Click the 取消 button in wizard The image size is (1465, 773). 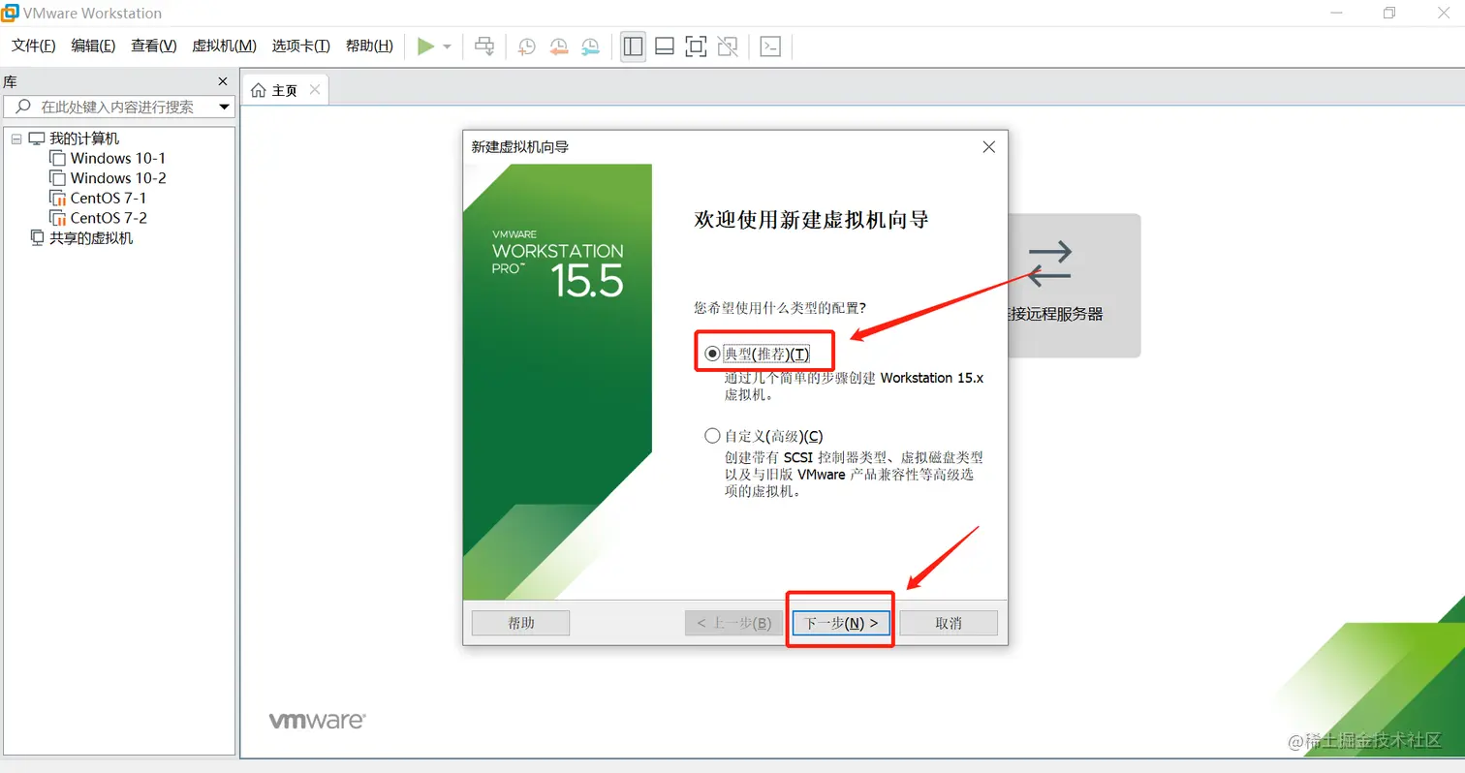949,623
